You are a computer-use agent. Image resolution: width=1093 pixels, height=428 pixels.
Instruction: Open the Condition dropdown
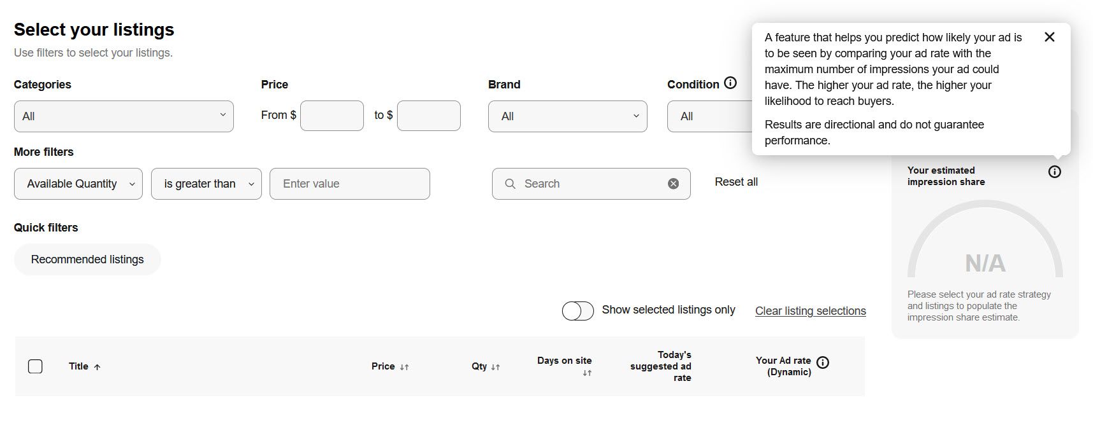709,116
